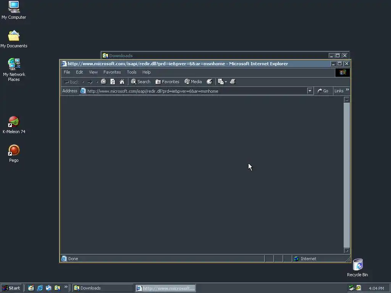Click the Forward arrow button

90,82
